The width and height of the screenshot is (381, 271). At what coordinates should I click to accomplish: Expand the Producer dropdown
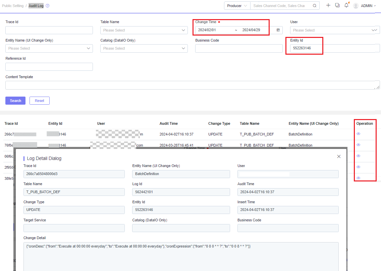237,6
